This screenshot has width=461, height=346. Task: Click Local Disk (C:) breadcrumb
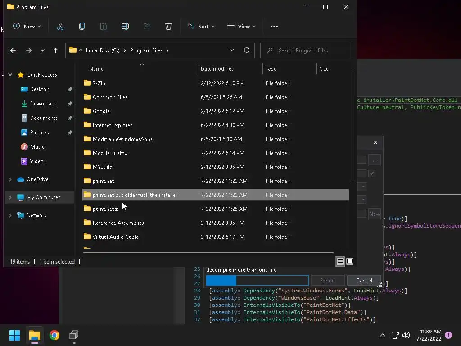pyautogui.click(x=103, y=50)
